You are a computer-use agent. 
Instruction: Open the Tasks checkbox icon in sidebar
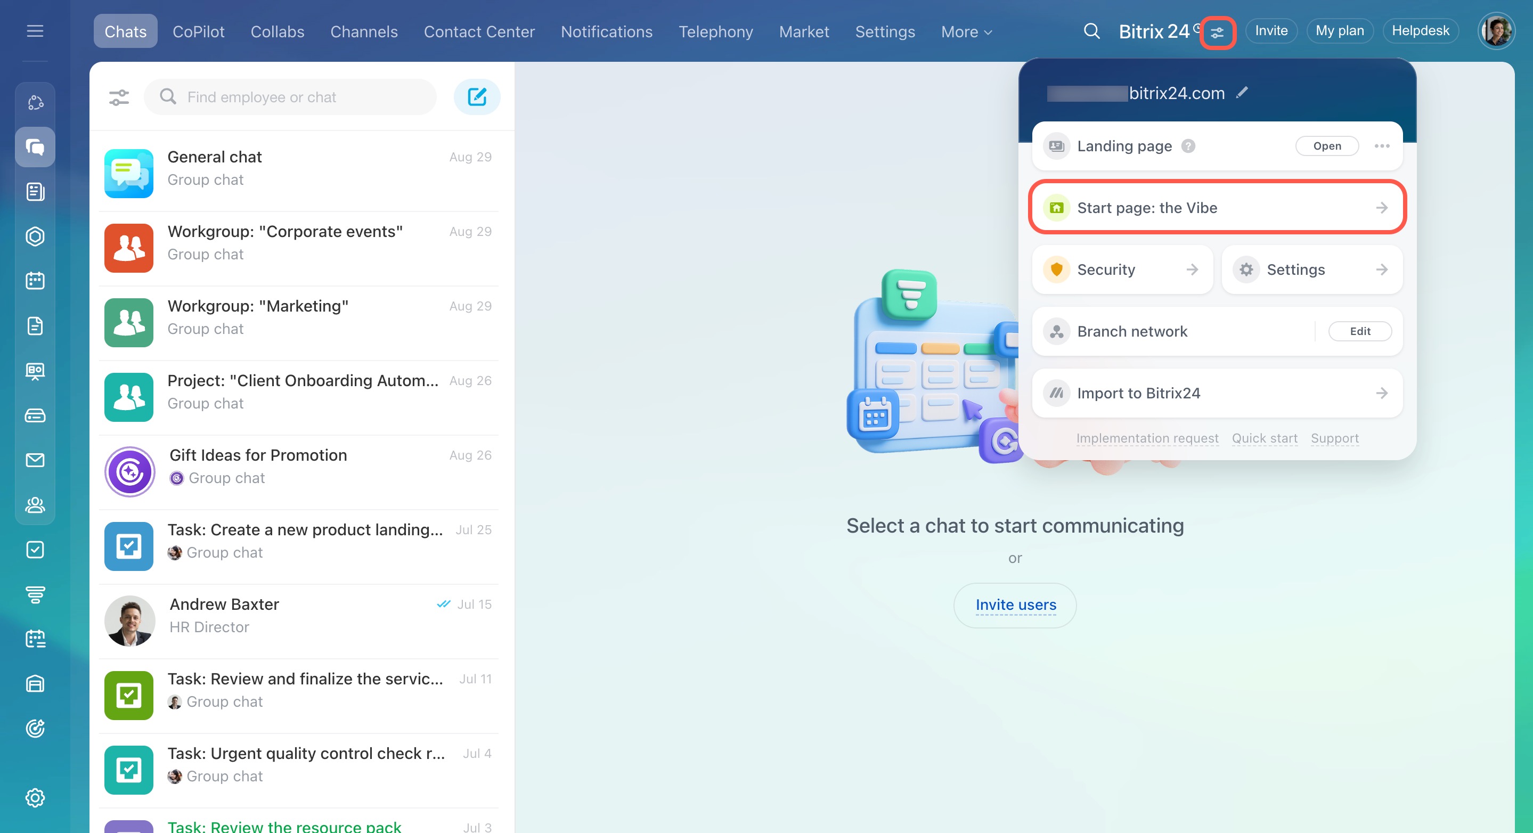[35, 550]
